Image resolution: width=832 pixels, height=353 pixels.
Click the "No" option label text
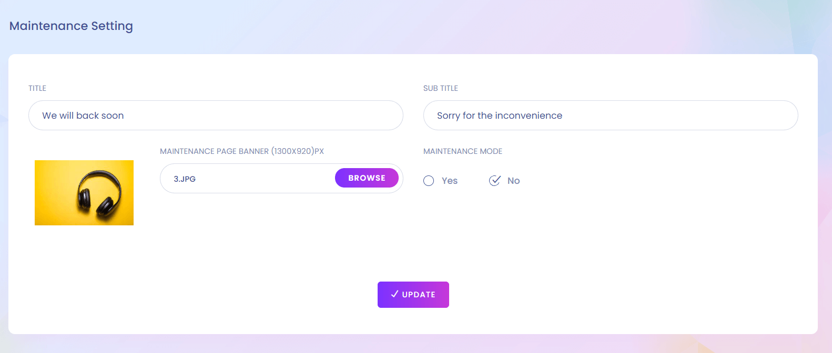tap(513, 181)
